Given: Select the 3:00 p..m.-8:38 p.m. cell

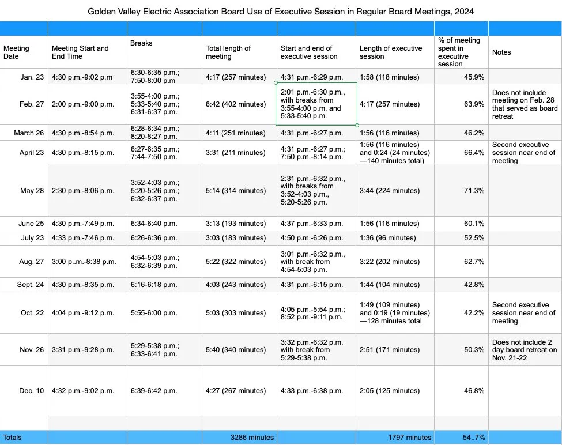Looking at the screenshot, I should 88,262.
